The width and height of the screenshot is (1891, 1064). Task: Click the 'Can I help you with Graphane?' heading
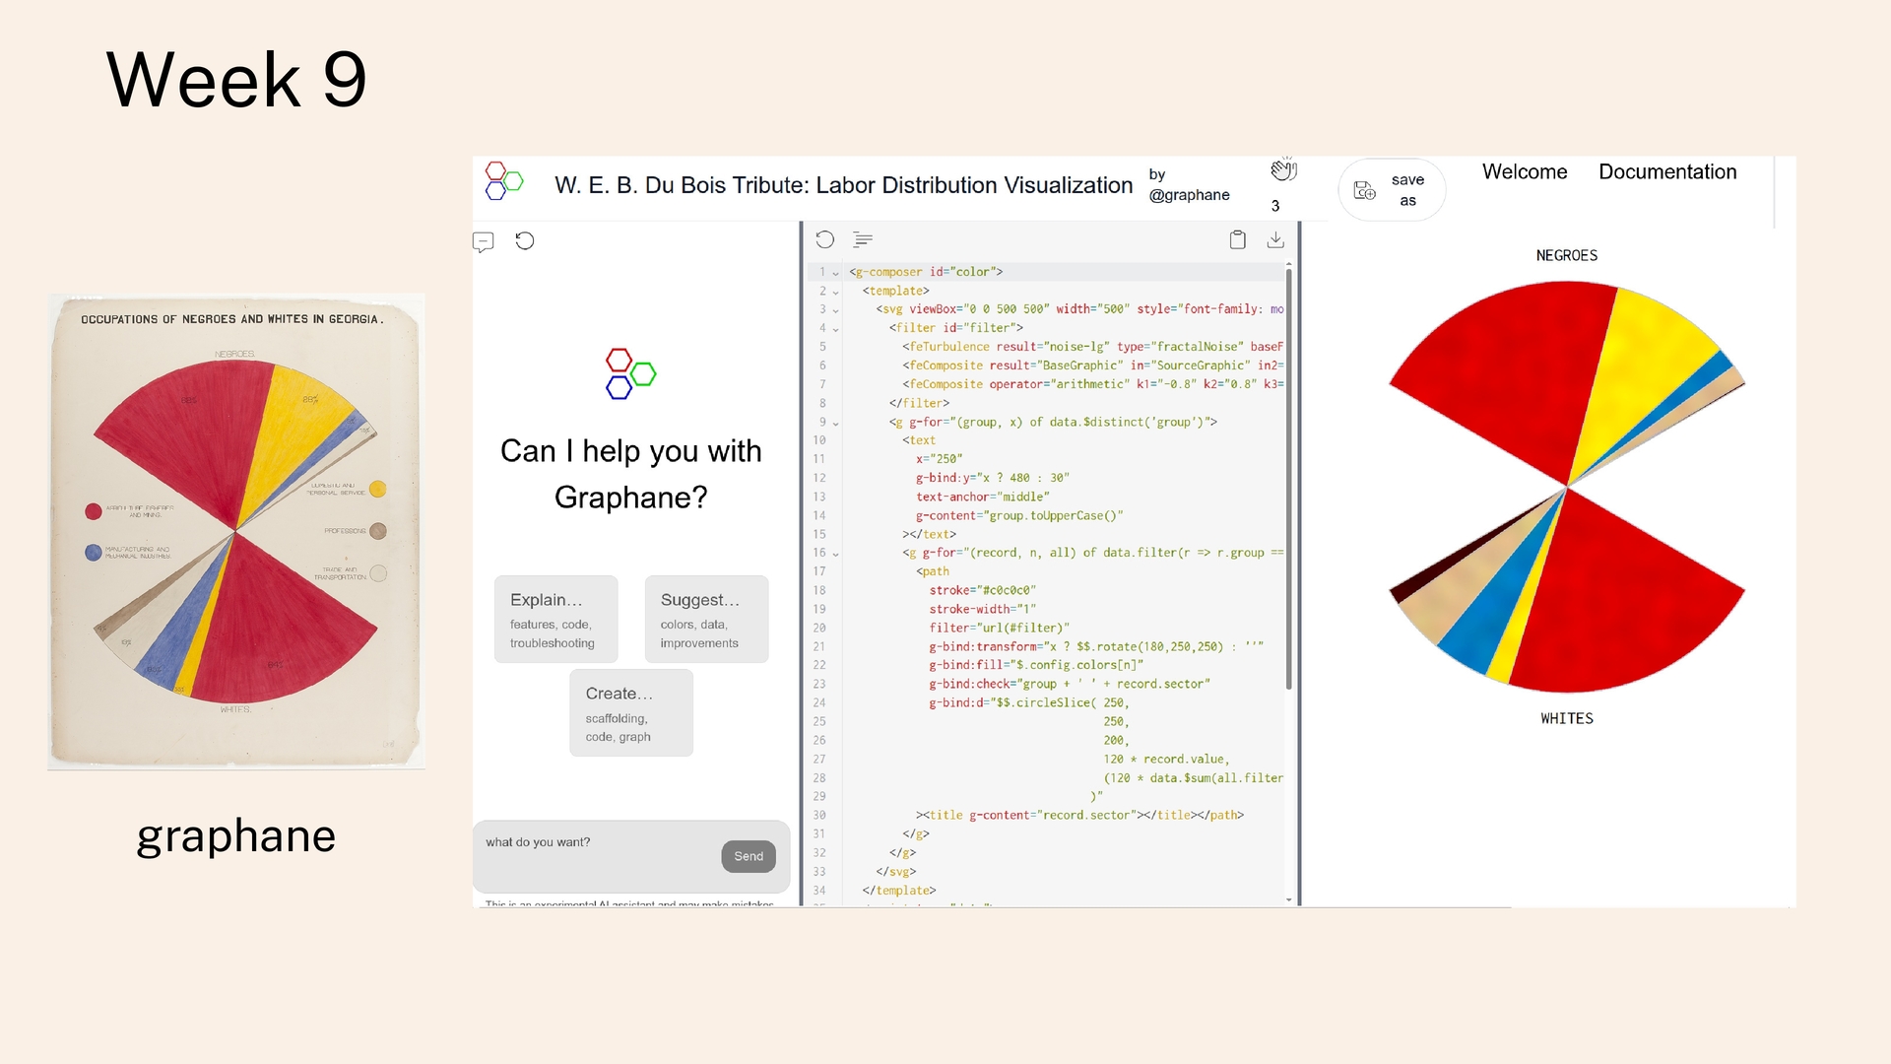631,474
